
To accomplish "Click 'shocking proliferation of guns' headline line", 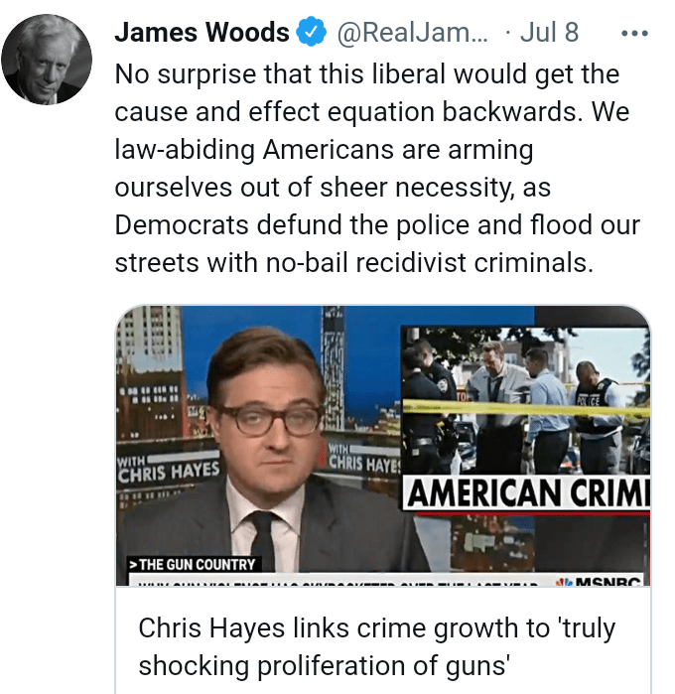I will 324,665.
